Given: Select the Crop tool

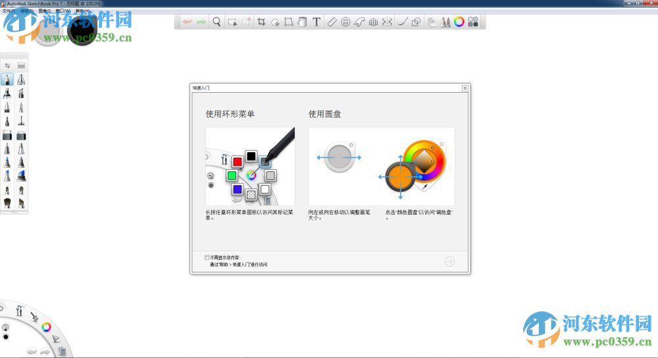Looking at the screenshot, I should point(261,22).
